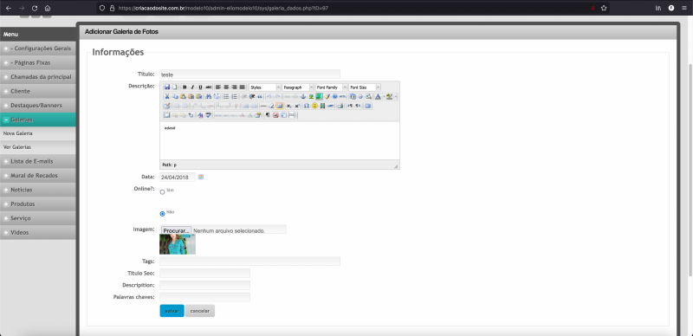Select the Não radio for Online

click(162, 214)
